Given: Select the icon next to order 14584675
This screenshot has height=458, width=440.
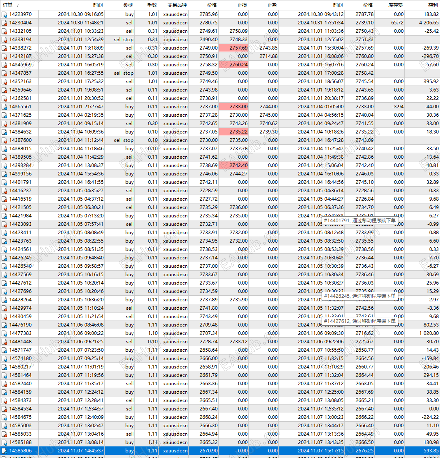Looking at the screenshot, I should point(4,417).
